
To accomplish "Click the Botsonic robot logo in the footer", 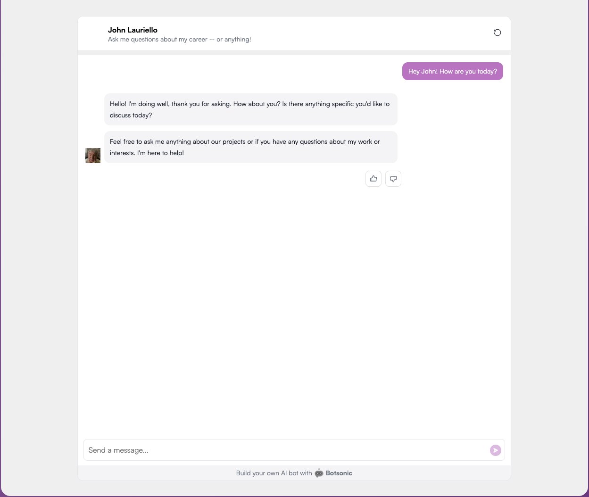I will pos(319,473).
